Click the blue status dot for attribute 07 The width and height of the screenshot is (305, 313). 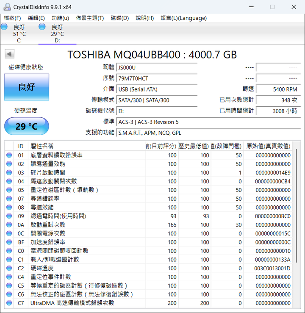9,198
